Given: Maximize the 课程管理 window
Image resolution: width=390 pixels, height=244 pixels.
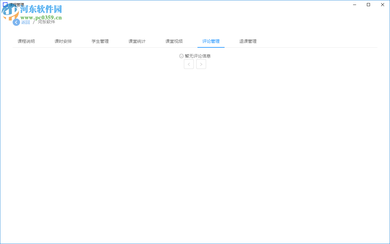Looking at the screenshot, I should tap(368, 5).
